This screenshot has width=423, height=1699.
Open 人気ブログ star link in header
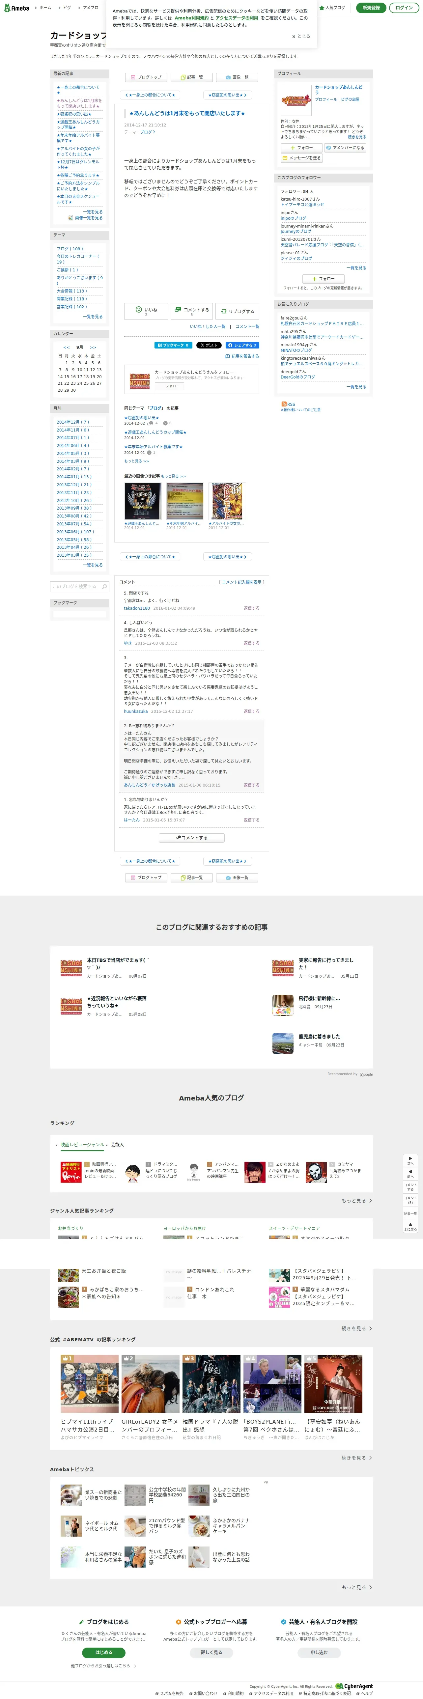(x=333, y=8)
